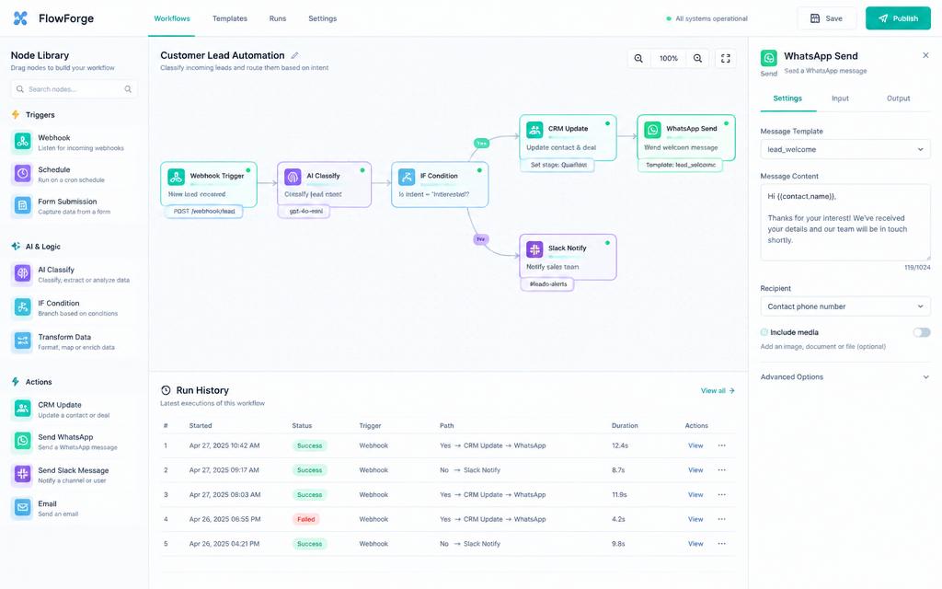The height and width of the screenshot is (589, 942).
Task: Click the Success badge for run 1
Action: 309,445
